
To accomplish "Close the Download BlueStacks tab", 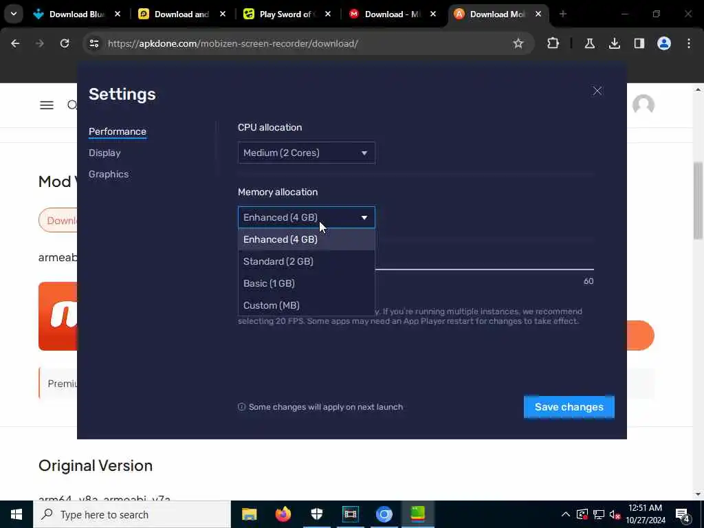I will click(x=117, y=14).
